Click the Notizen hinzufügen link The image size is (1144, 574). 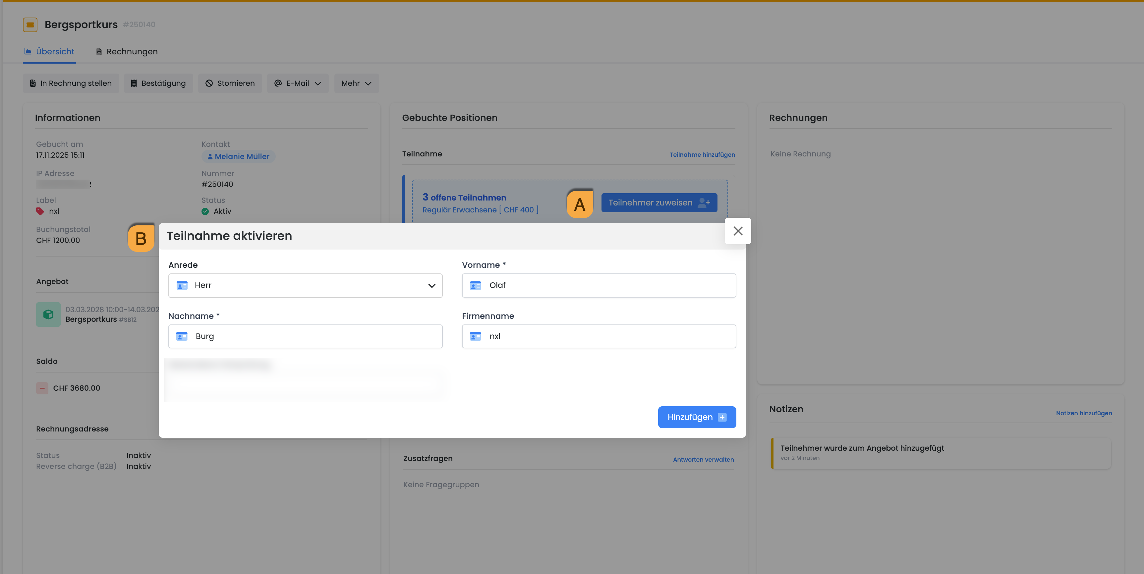coord(1084,413)
